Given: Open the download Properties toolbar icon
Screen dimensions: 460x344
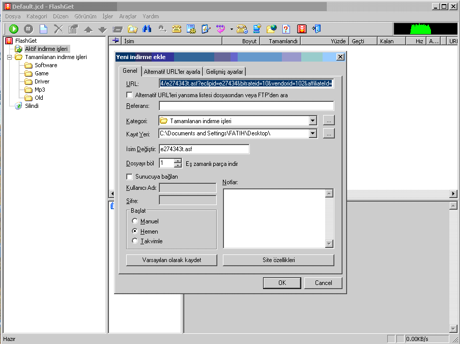Looking at the screenshot, I should point(73,28).
